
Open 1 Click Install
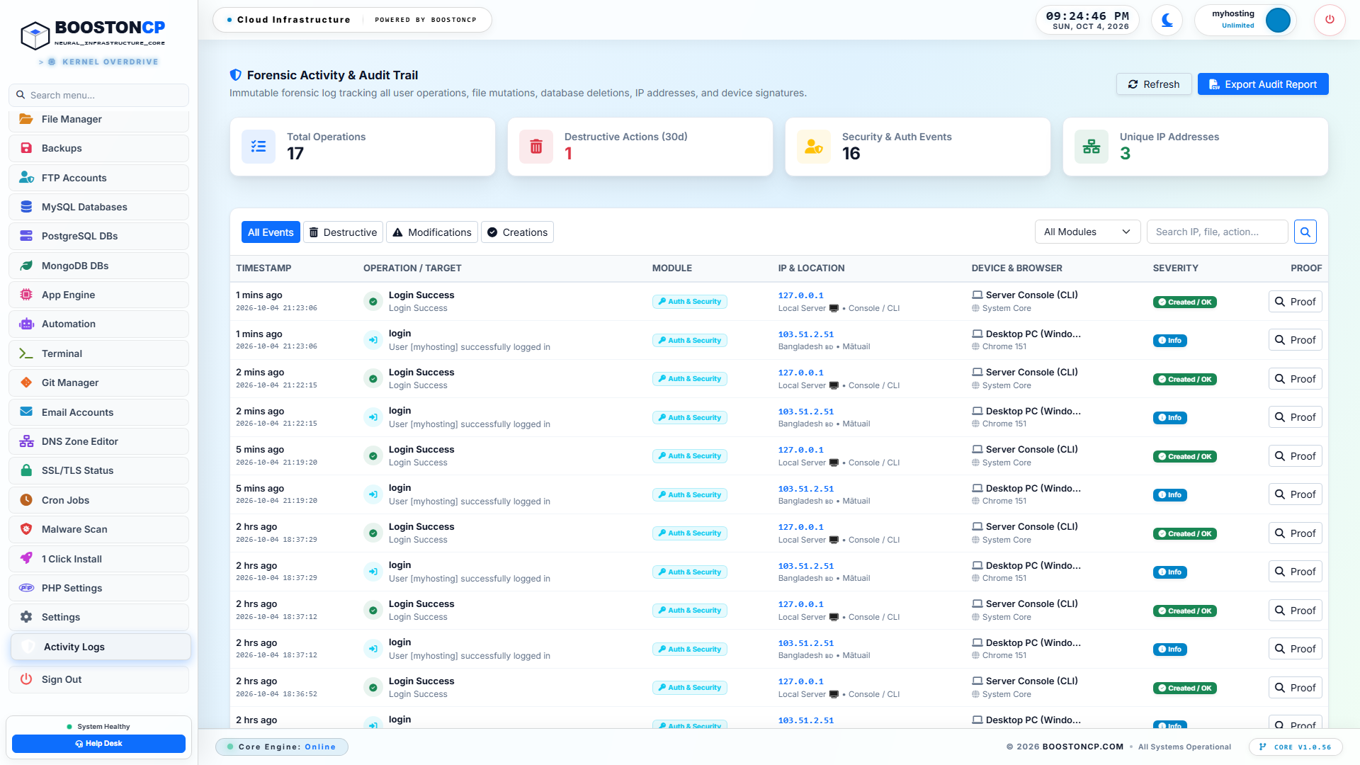99,559
